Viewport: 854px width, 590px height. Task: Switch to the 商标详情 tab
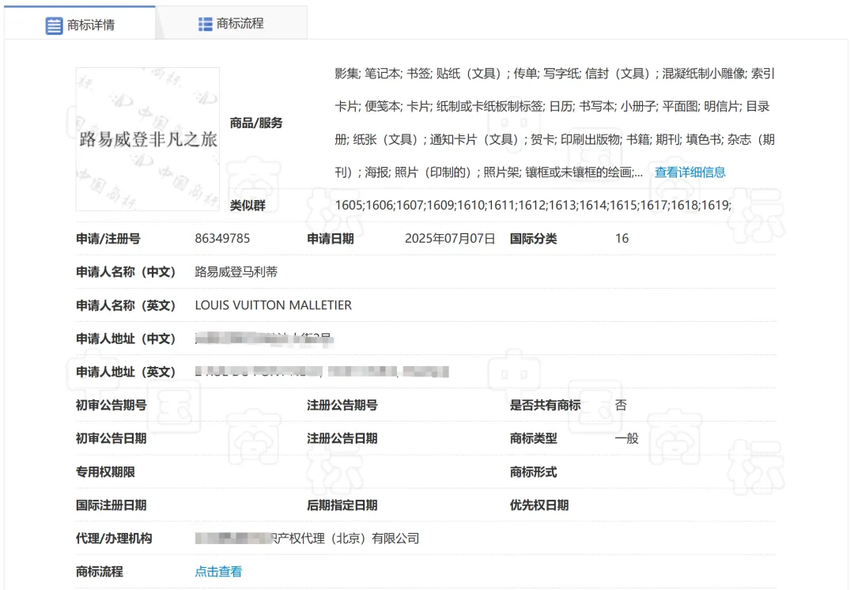tap(80, 24)
